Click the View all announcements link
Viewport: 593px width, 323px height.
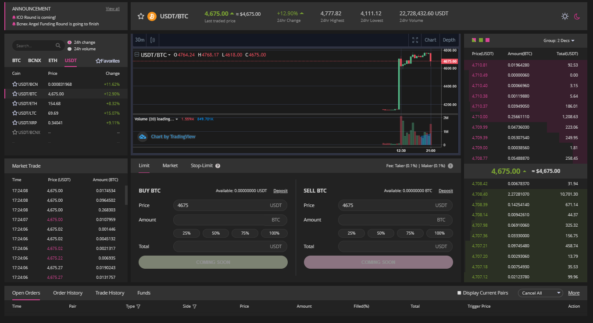[113, 9]
